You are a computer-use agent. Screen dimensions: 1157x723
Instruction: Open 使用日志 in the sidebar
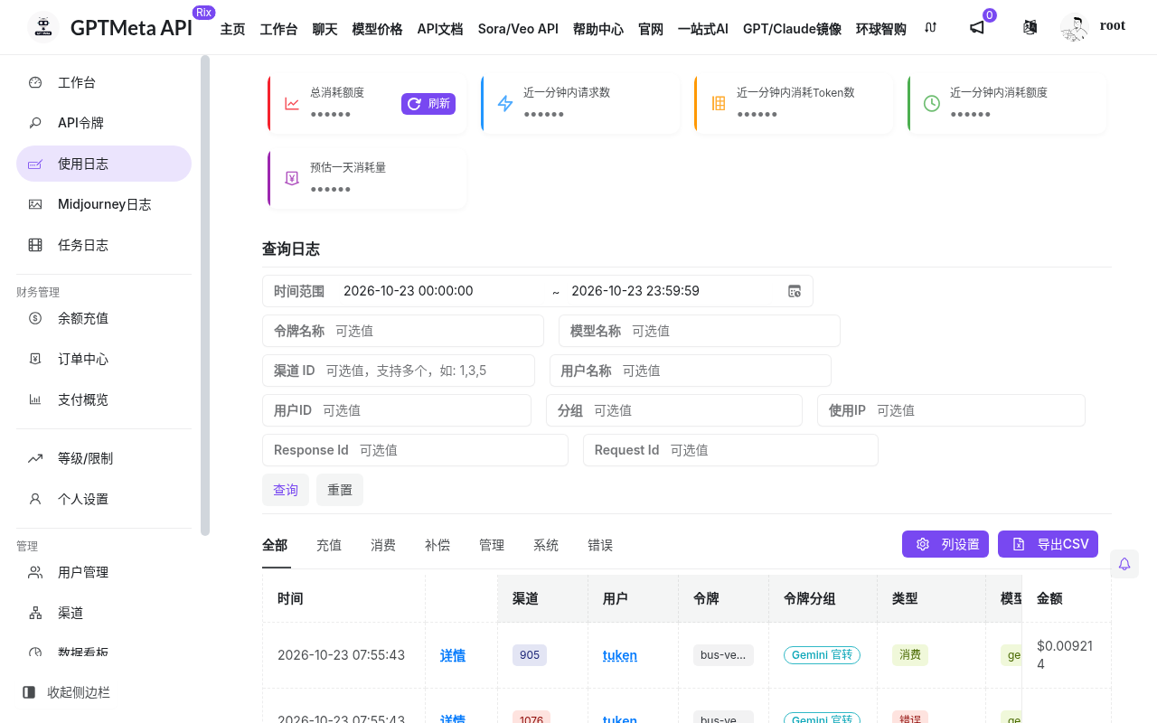pos(104,164)
